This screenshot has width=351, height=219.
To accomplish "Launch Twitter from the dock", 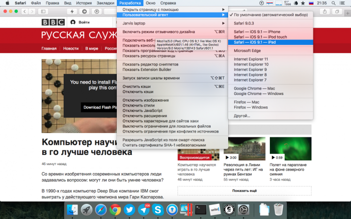I will (x=129, y=209).
